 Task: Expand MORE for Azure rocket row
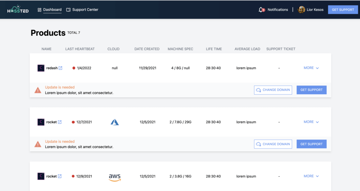click(x=311, y=122)
